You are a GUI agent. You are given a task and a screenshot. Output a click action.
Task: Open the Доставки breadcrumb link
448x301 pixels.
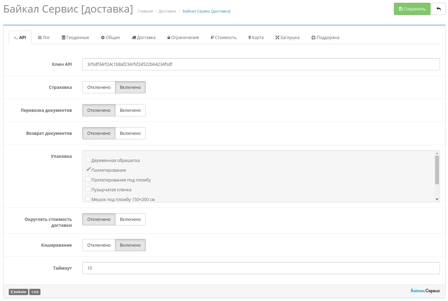click(x=167, y=11)
